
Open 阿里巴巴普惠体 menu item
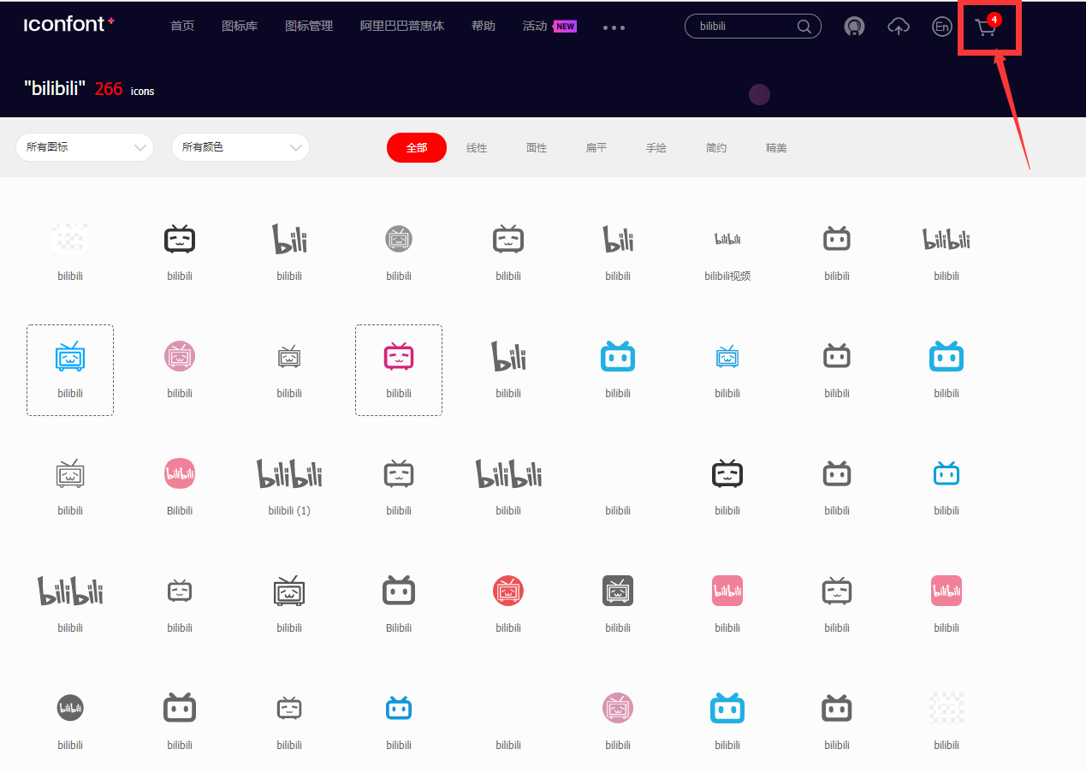(x=402, y=26)
